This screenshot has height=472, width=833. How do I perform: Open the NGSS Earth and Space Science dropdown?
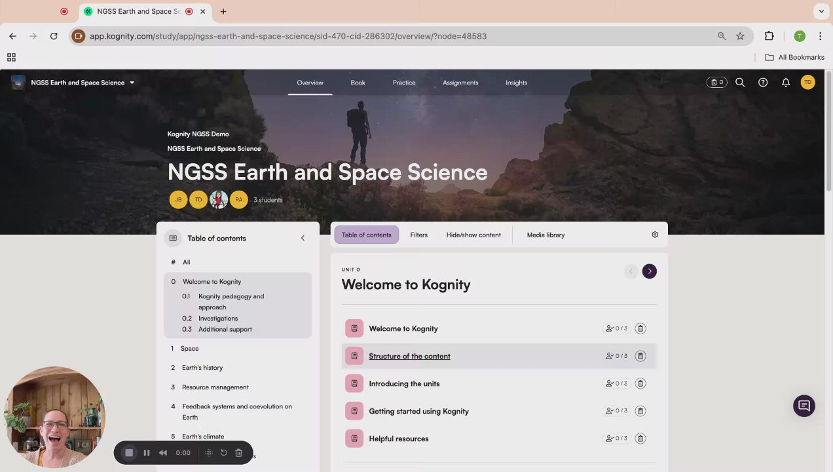pos(83,83)
